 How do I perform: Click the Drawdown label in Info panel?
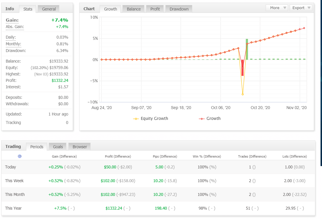[x=16, y=51]
